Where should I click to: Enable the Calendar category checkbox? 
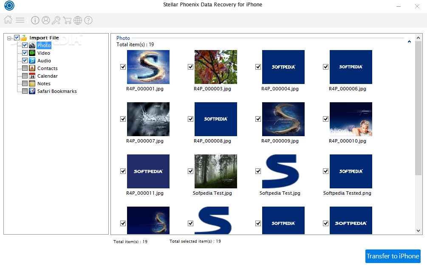(x=25, y=76)
